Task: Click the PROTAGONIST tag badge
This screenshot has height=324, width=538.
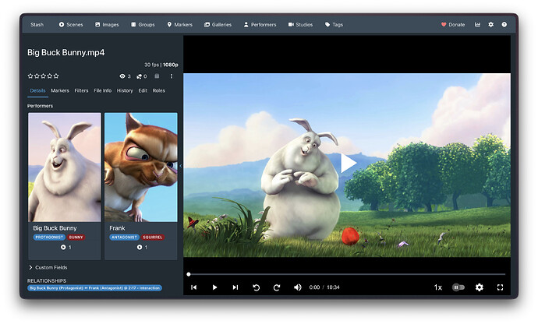Action: point(49,238)
